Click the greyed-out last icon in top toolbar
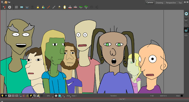This screenshot has height=102, width=189. pyautogui.click(x=97, y=7)
